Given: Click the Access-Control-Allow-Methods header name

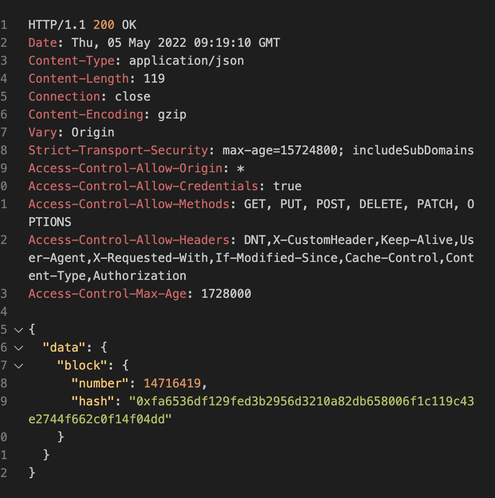Looking at the screenshot, I should 129,204.
